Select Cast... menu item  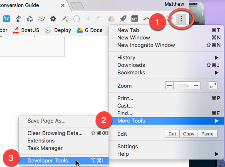pos(166,106)
